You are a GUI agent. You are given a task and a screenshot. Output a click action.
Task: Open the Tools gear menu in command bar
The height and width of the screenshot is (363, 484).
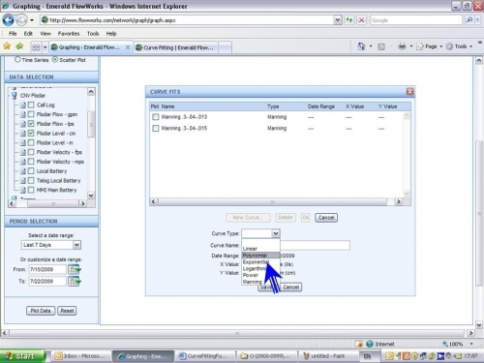point(460,46)
